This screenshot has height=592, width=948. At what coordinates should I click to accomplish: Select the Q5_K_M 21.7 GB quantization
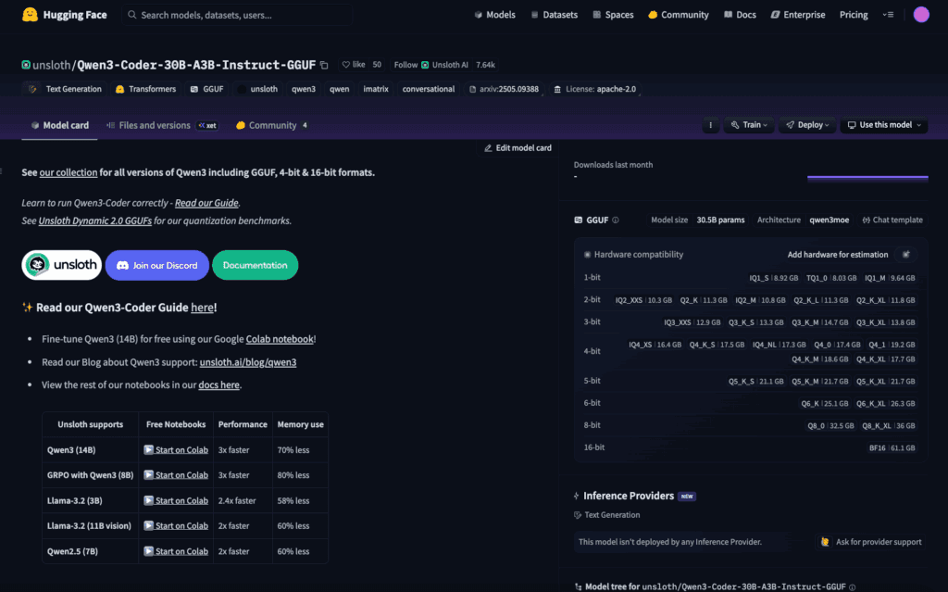(820, 382)
